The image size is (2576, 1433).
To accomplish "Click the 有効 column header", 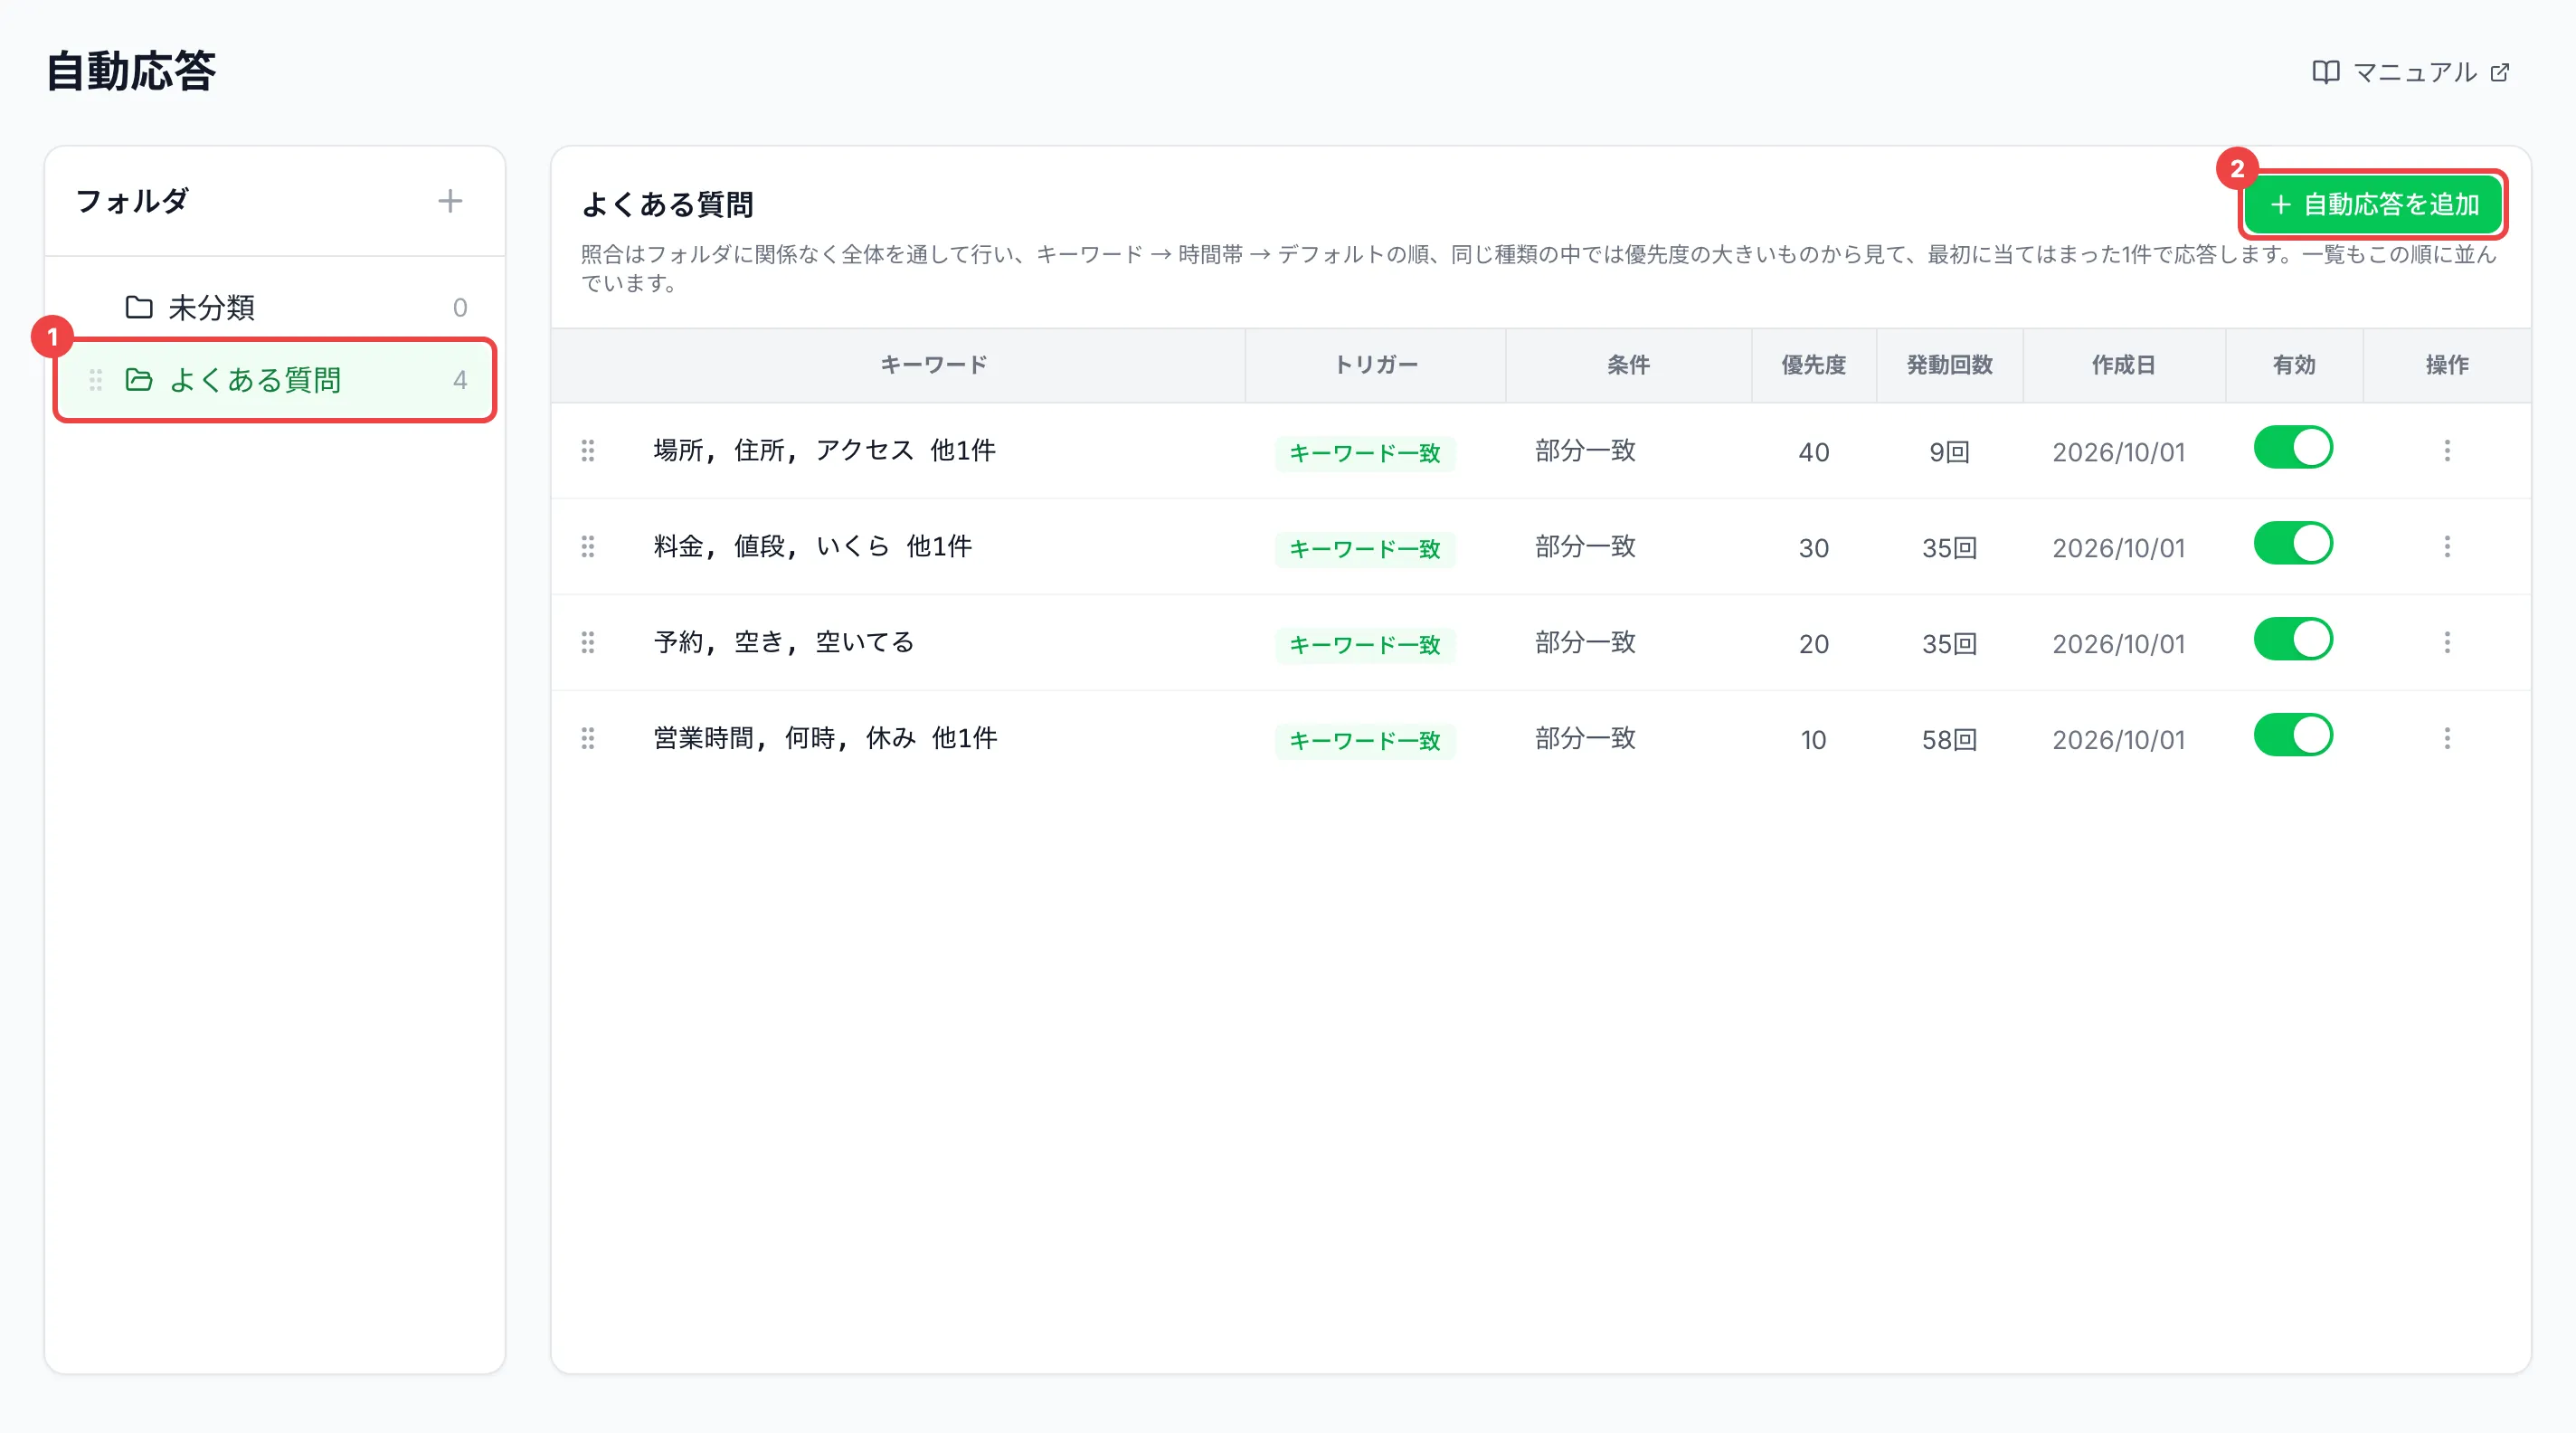I will coord(2293,365).
